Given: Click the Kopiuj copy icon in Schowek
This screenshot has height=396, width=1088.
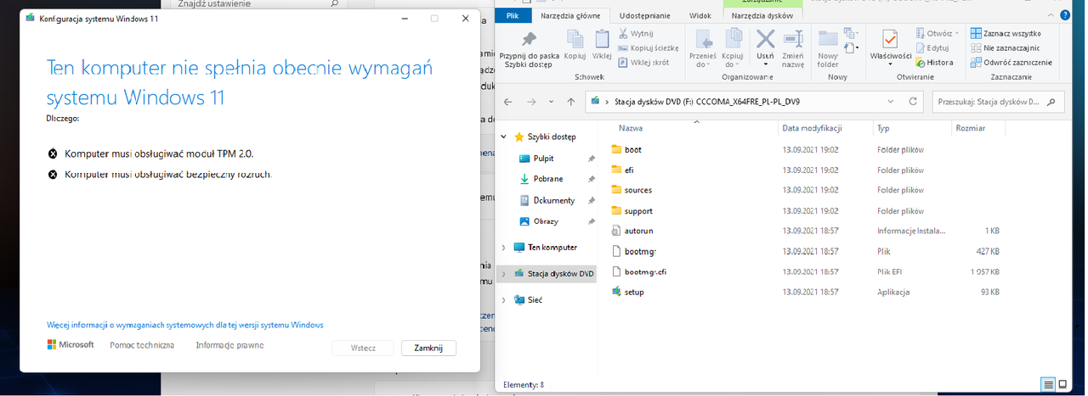Looking at the screenshot, I should click(x=575, y=39).
